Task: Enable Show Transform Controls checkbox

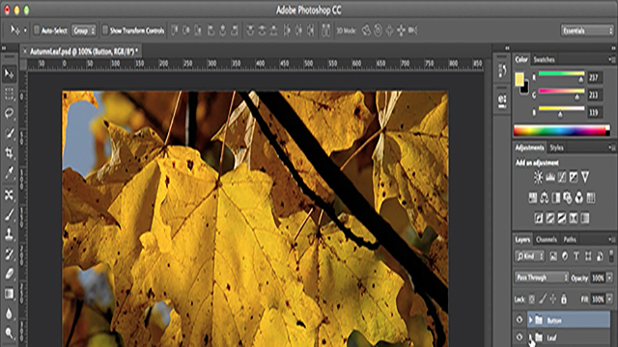Action: (105, 30)
